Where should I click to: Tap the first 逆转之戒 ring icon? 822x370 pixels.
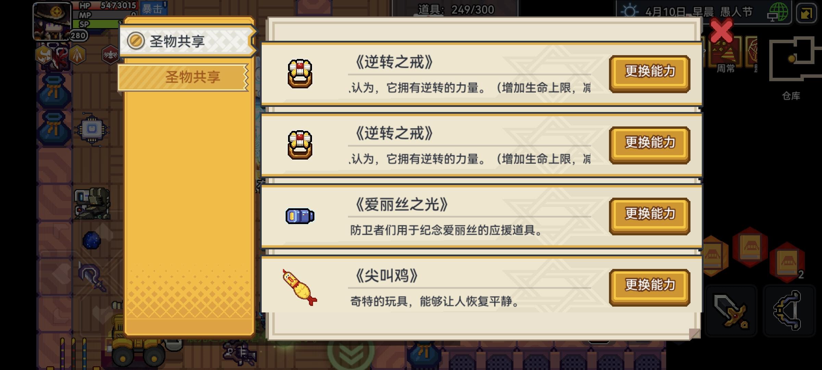[300, 74]
